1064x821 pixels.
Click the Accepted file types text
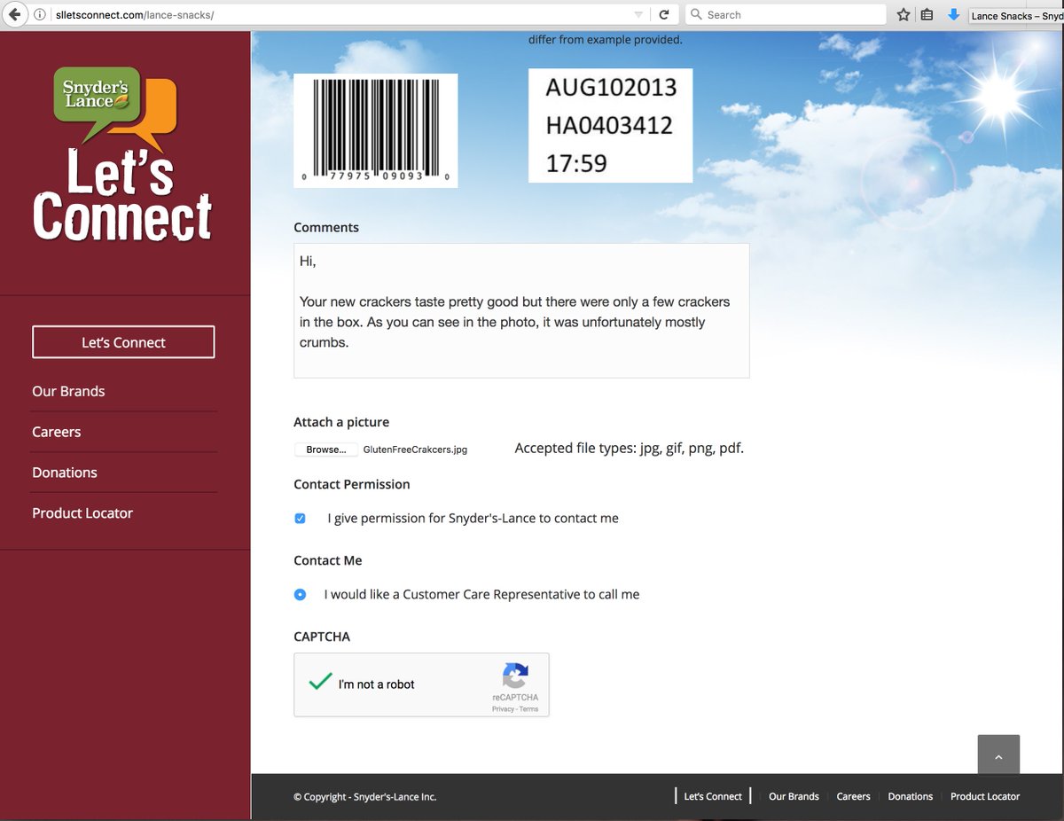[x=630, y=449]
